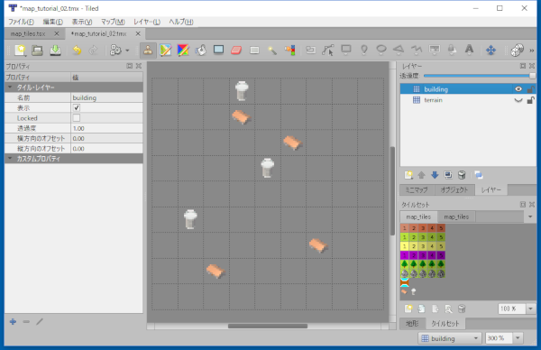This screenshot has width=541, height=350.
Task: Switch to the map_tiles.tsx document tab
Action: (x=28, y=33)
